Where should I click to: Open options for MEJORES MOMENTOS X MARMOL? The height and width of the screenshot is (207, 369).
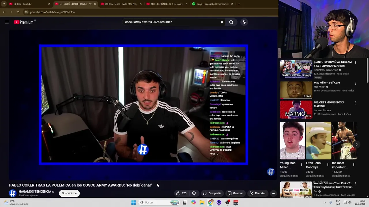(x=355, y=103)
